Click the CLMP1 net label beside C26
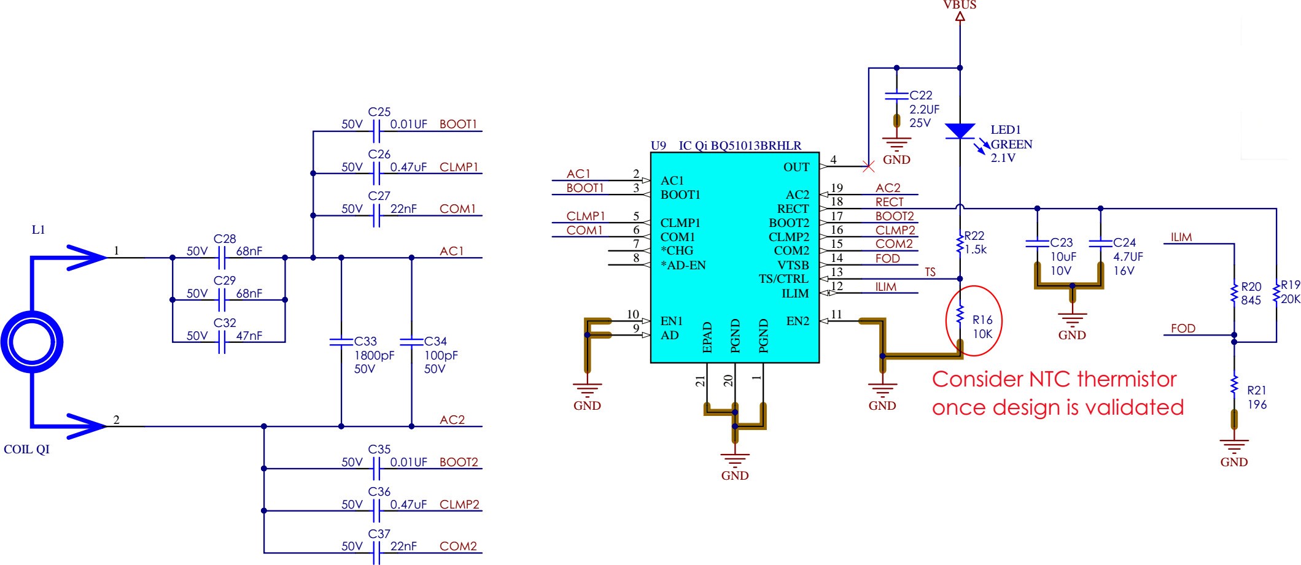Image resolution: width=1301 pixels, height=565 pixels. [x=459, y=167]
